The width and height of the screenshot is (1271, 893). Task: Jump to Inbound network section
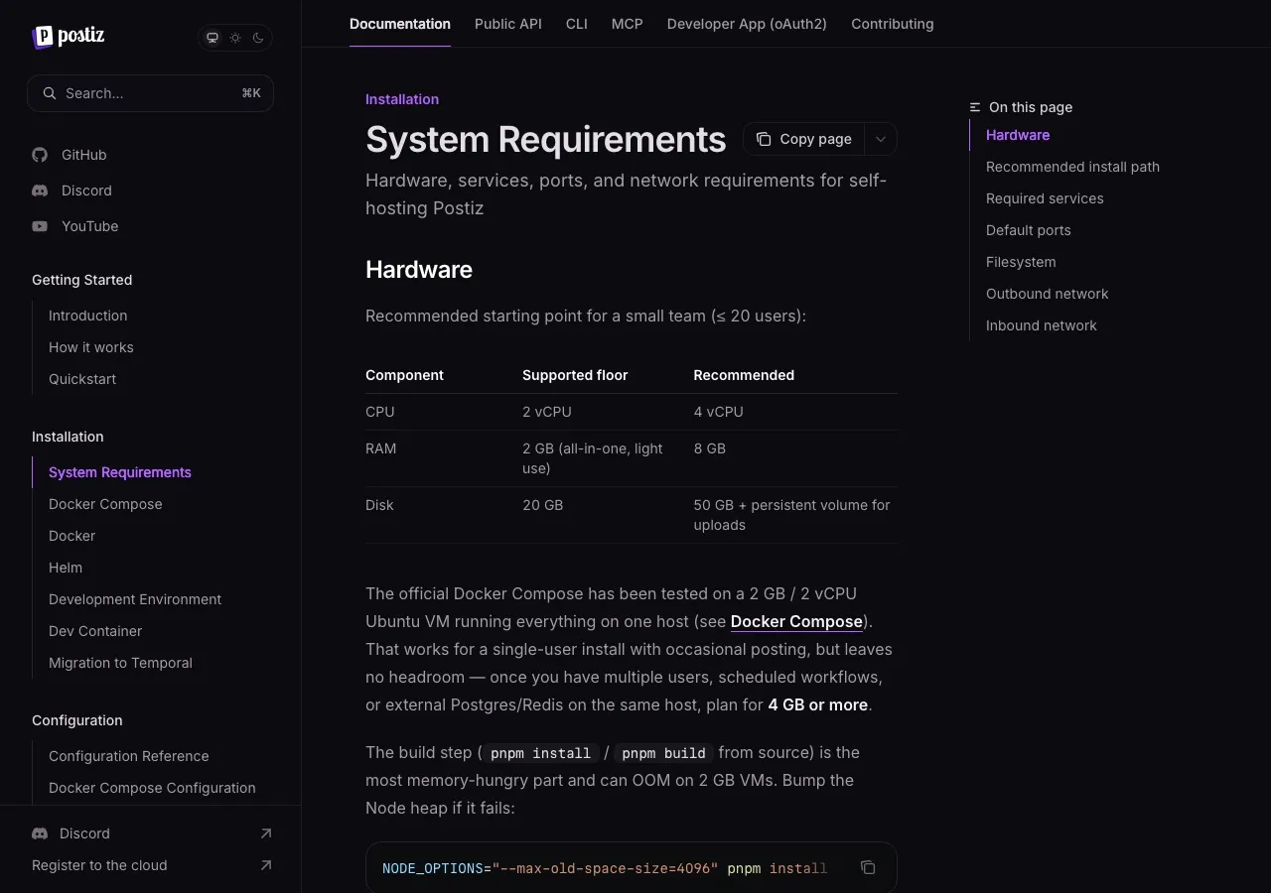1042,325
